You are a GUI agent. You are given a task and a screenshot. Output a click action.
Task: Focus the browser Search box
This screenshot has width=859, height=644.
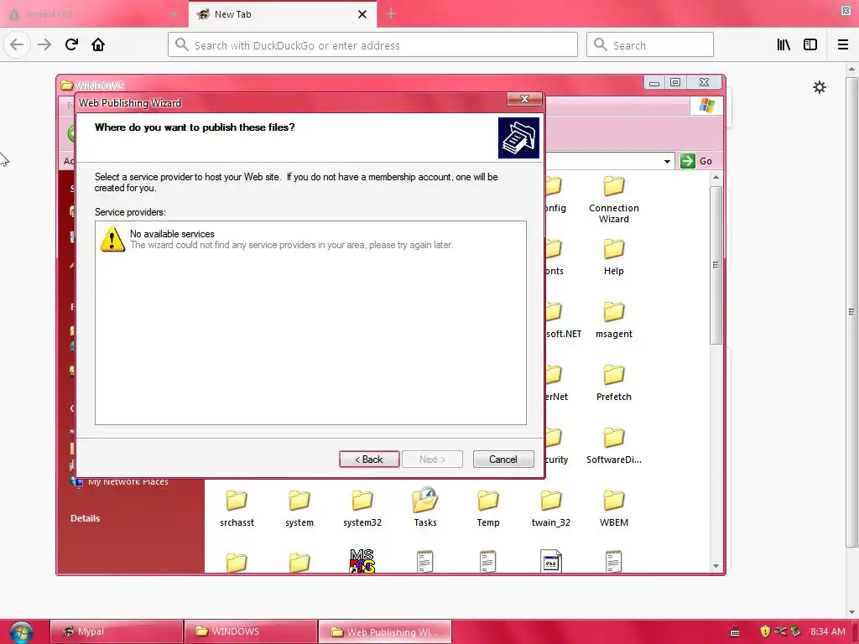tap(650, 45)
